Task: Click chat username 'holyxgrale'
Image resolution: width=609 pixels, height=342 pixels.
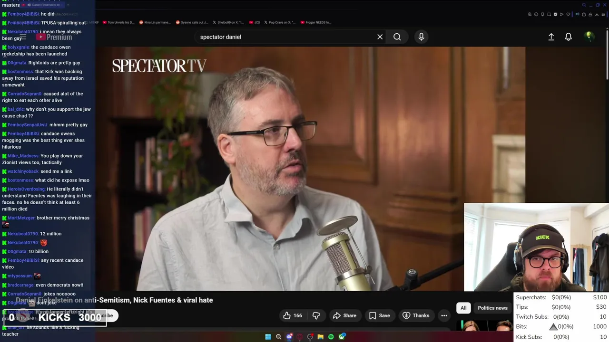Action: 19,47
